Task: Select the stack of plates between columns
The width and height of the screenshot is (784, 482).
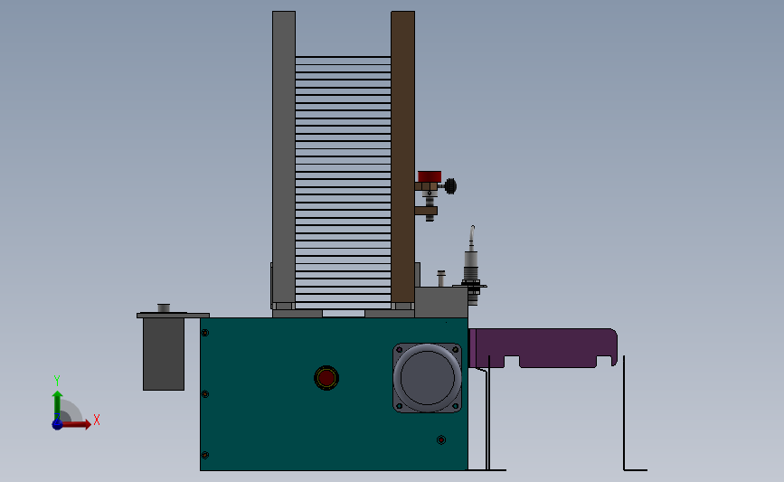Action: (343, 181)
